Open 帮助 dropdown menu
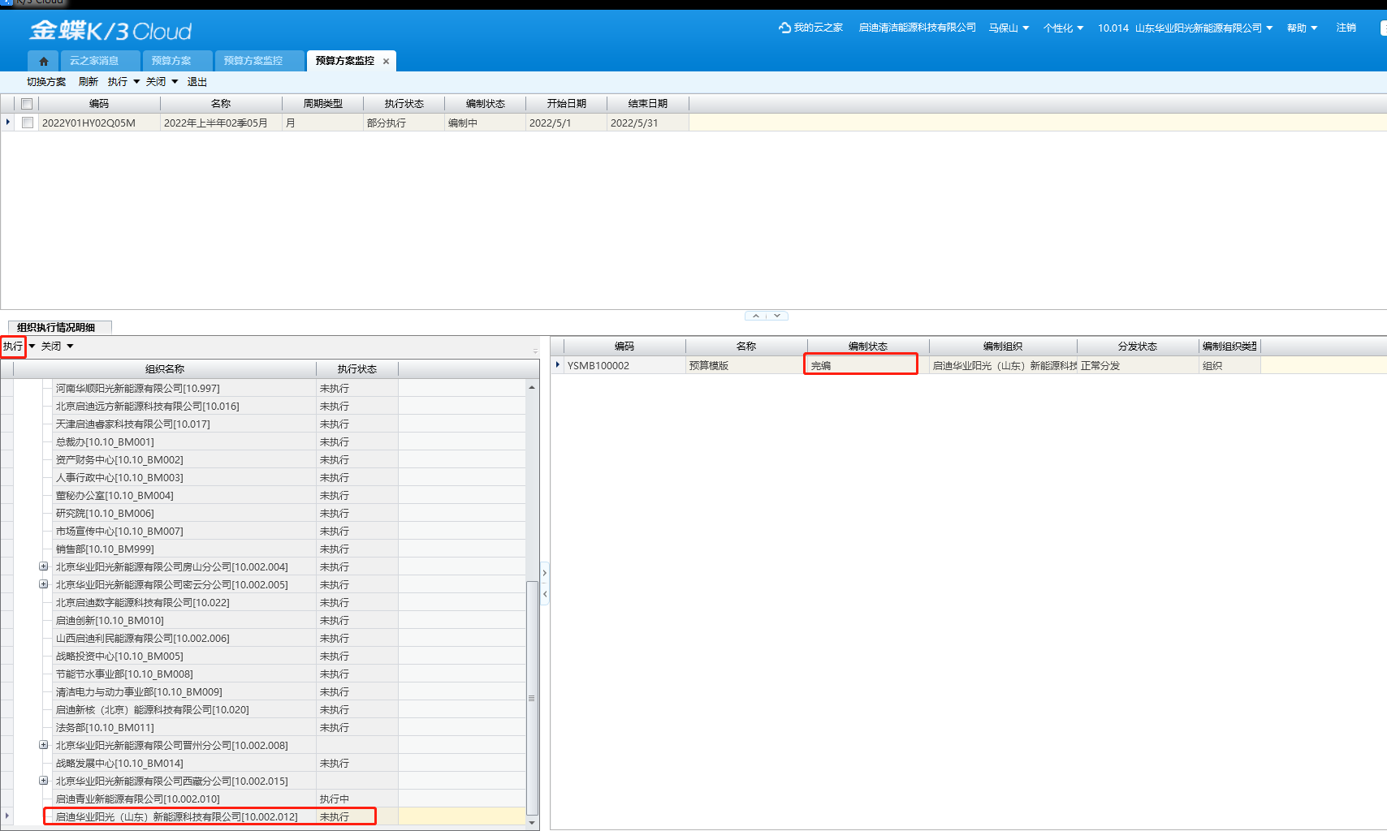1387x831 pixels. point(1303,28)
